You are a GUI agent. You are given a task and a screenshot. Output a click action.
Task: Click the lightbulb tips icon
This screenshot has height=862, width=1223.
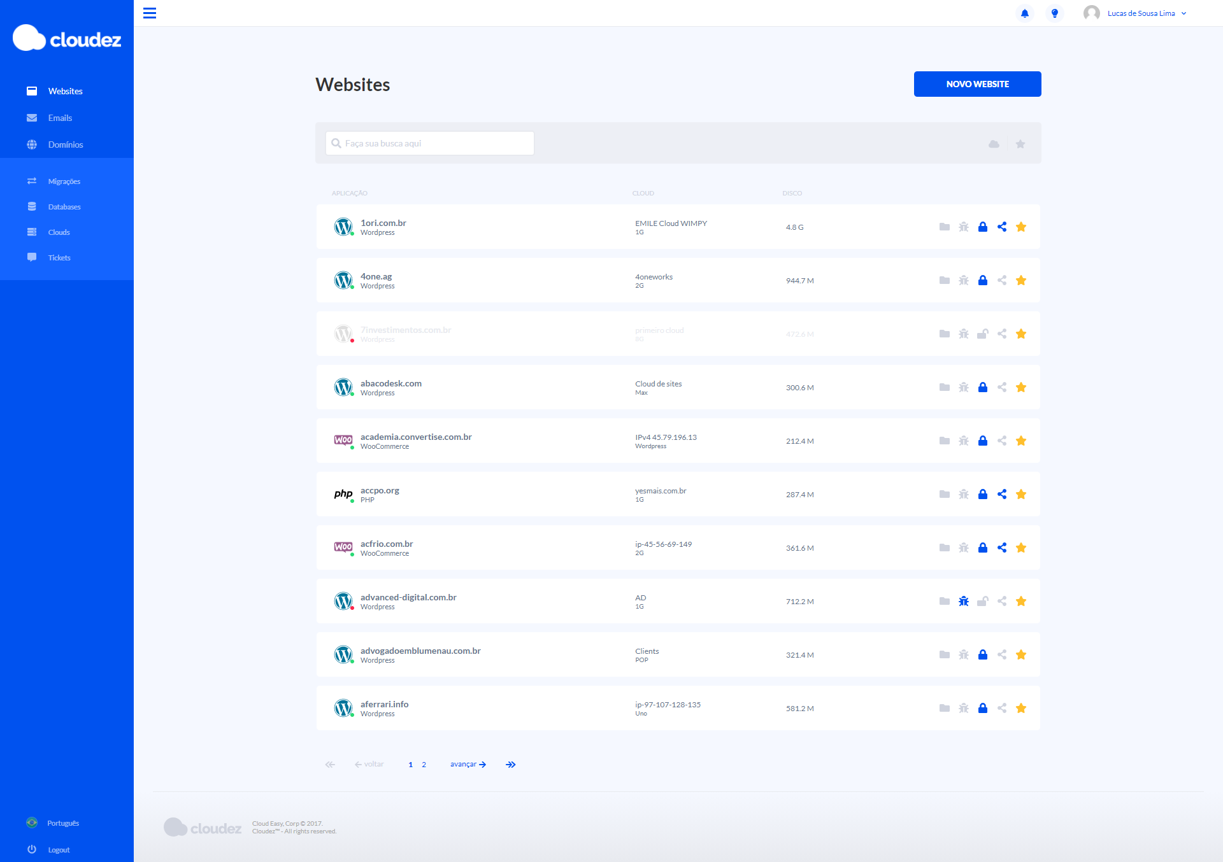point(1055,13)
